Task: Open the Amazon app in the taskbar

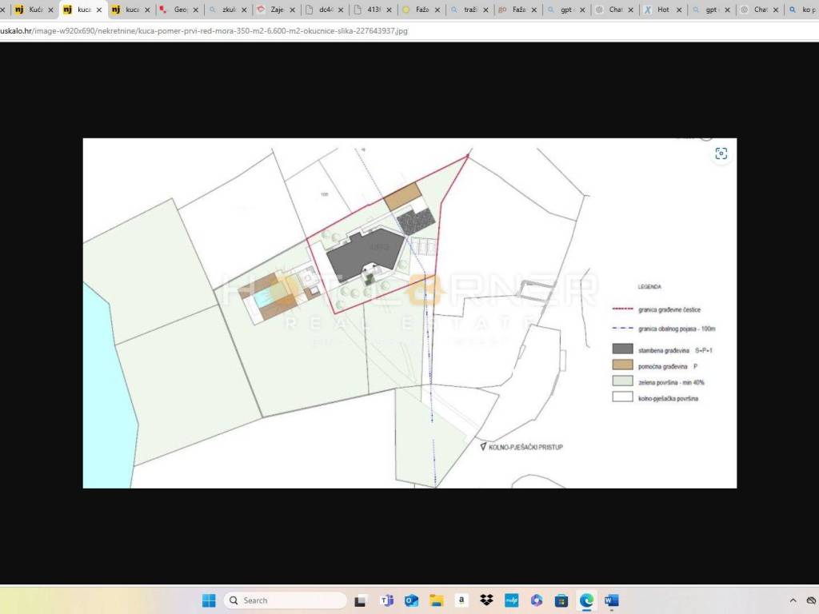Action: point(461,600)
